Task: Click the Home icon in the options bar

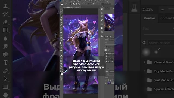Action: [62, 4]
